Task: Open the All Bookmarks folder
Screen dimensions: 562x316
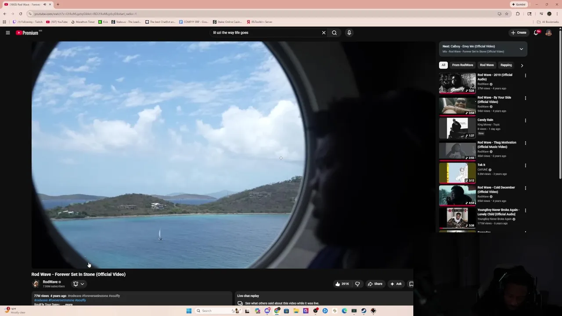Action: click(x=548, y=22)
